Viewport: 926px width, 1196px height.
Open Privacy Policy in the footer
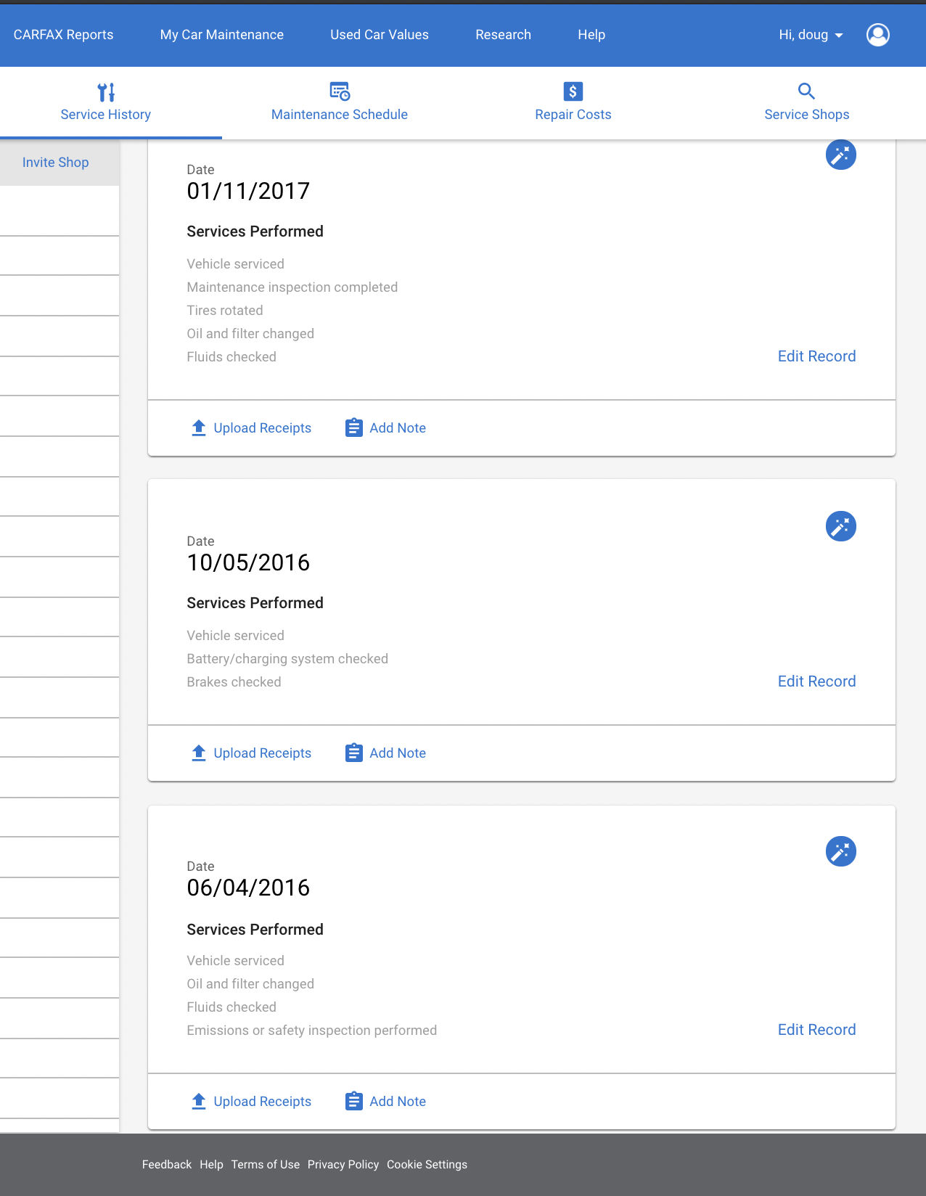pyautogui.click(x=343, y=1165)
